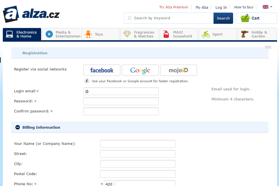Click the magnifier icon in search box
Image resolution: width=279 pixels, height=186 pixels.
pyautogui.click(x=130, y=18)
